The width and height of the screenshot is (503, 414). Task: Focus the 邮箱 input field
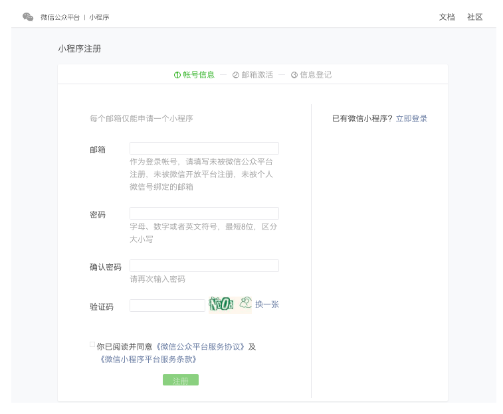tap(205, 148)
